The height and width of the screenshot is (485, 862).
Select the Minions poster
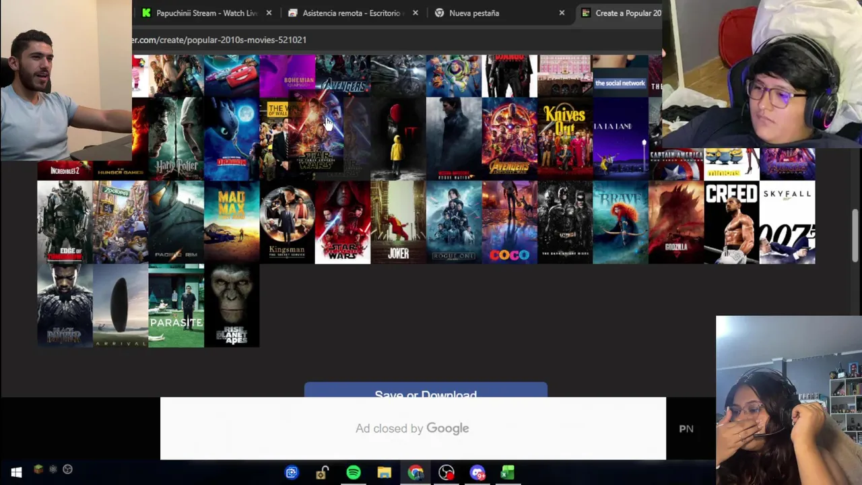[731, 164]
